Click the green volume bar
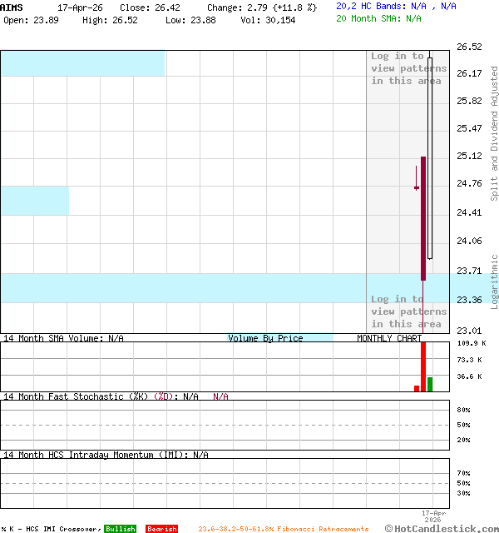The image size is (499, 533). 430,384
